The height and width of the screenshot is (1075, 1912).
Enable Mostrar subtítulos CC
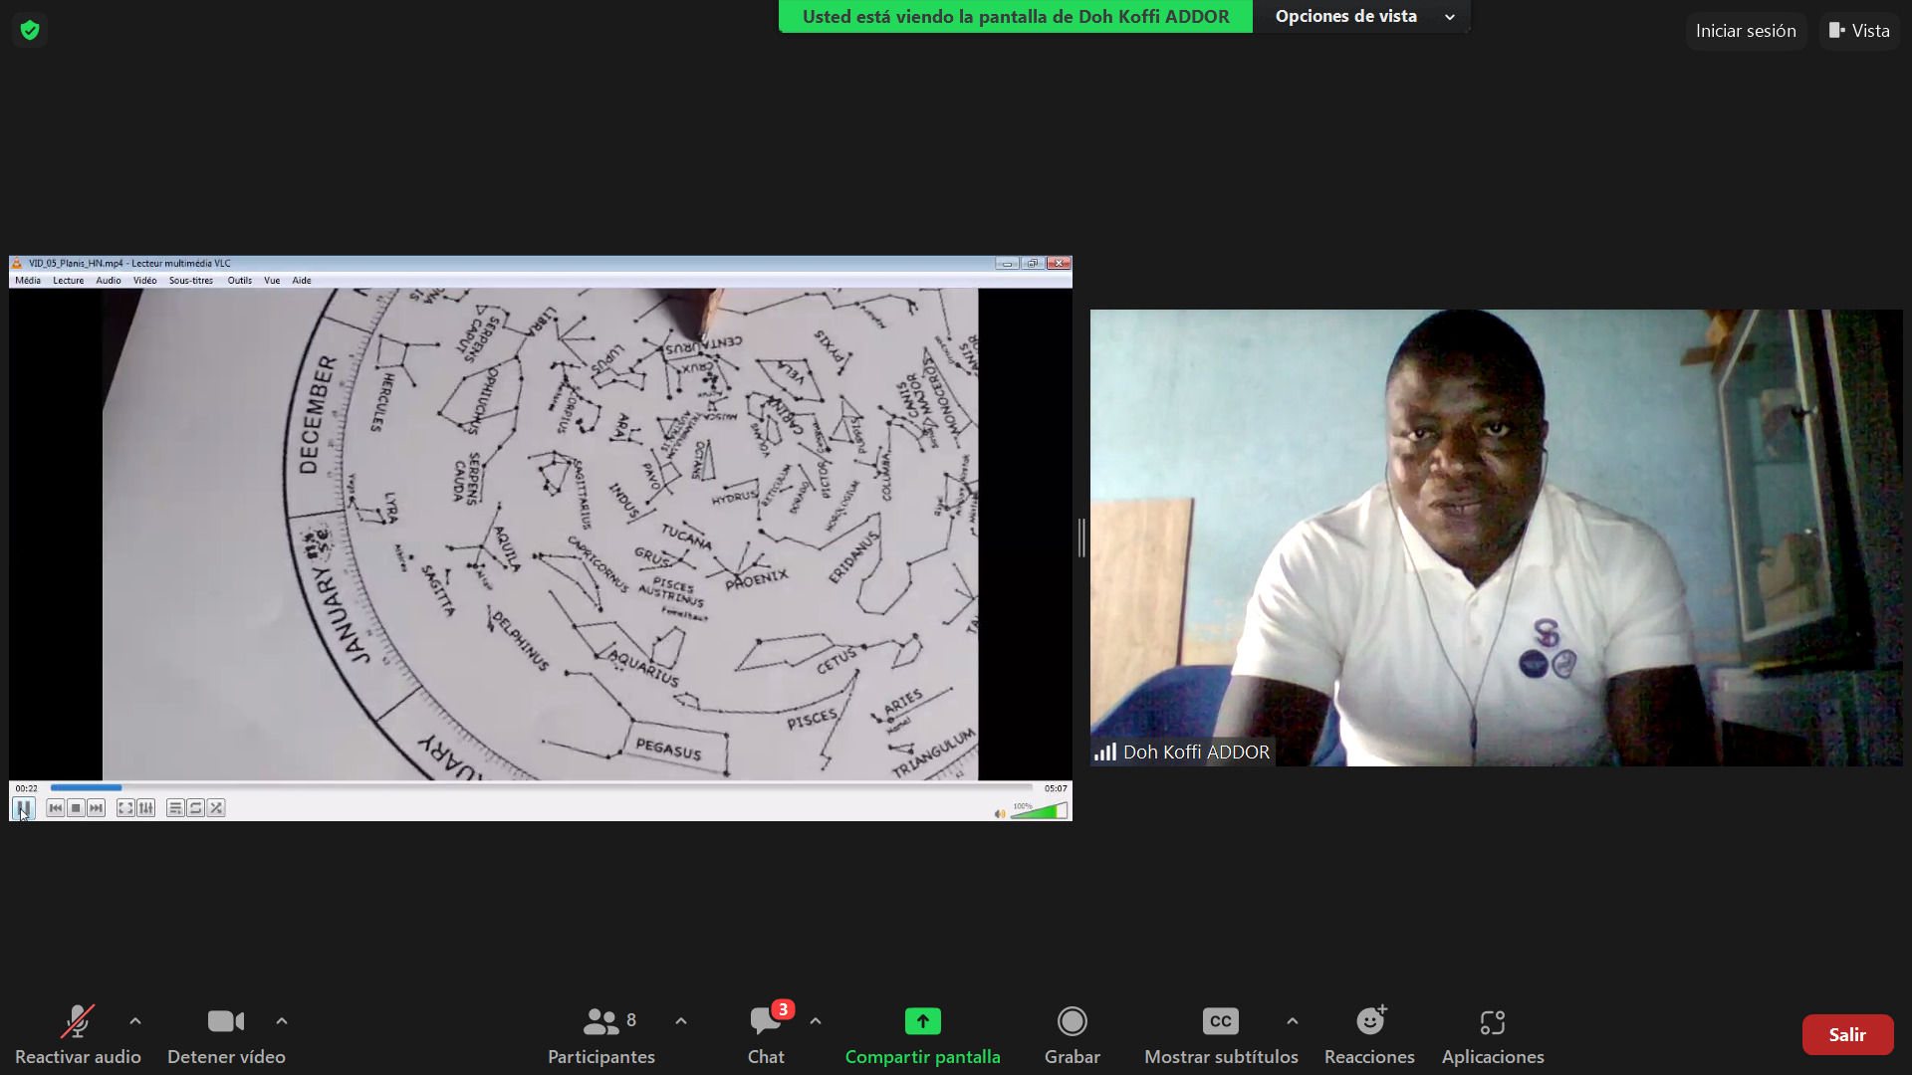1221,1035
